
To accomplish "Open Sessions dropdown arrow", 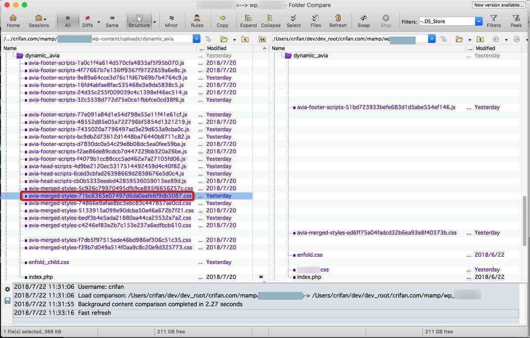I will click(45, 19).
